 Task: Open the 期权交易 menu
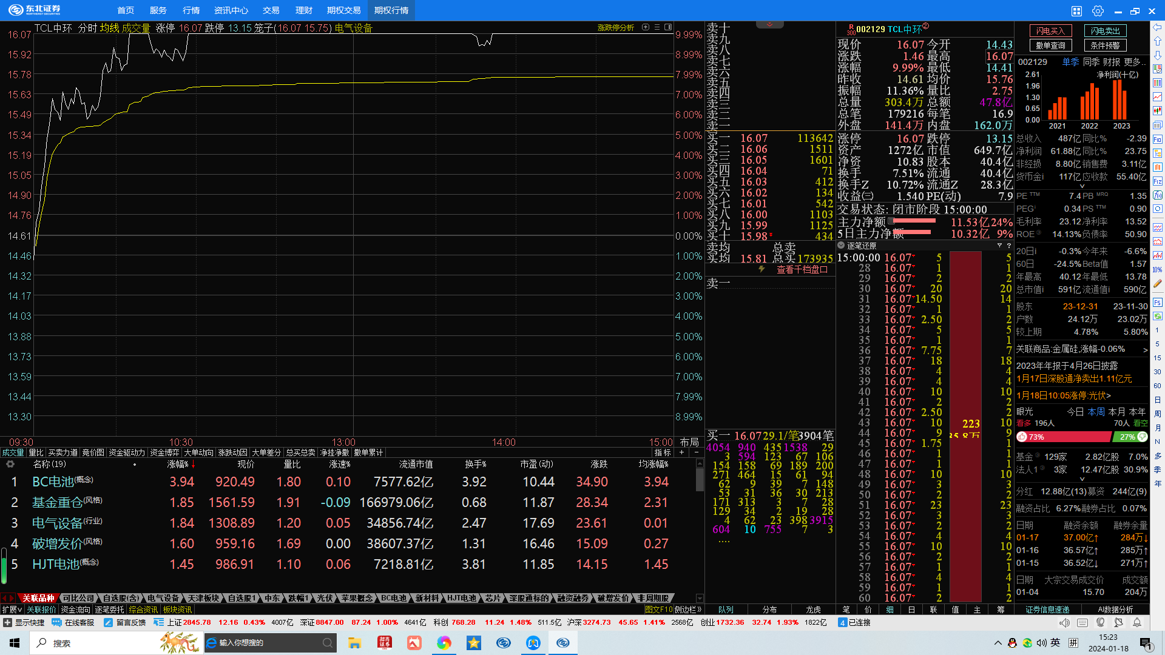tap(343, 10)
